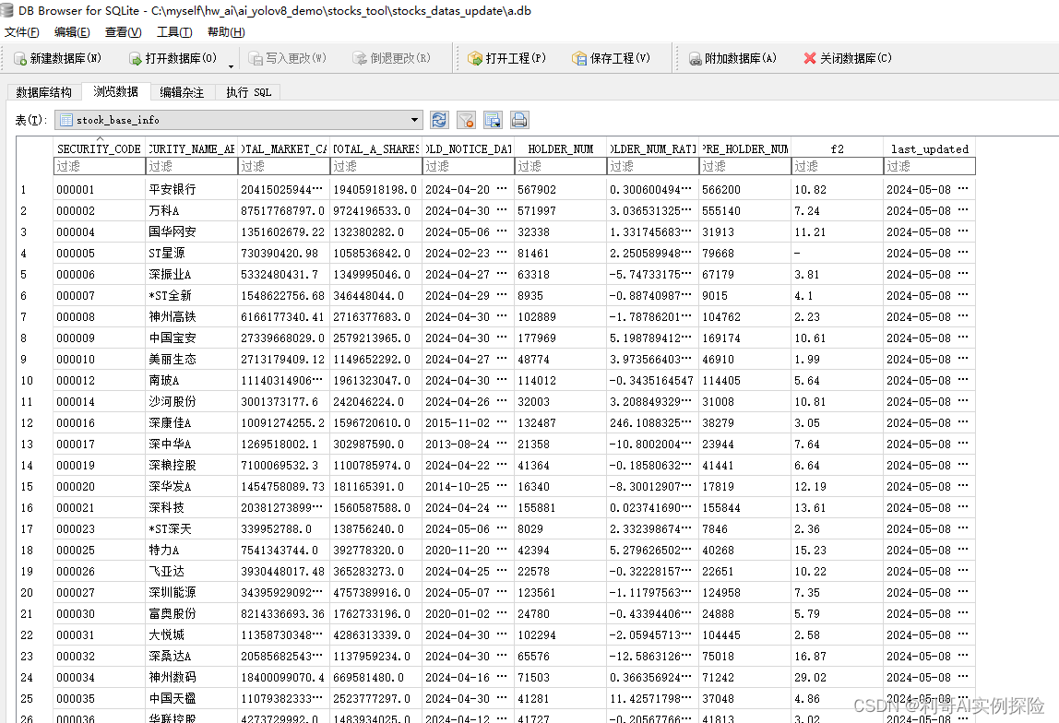Select the cell *ST全新
Screen dimensions: 1059x723
pyautogui.click(x=192, y=296)
